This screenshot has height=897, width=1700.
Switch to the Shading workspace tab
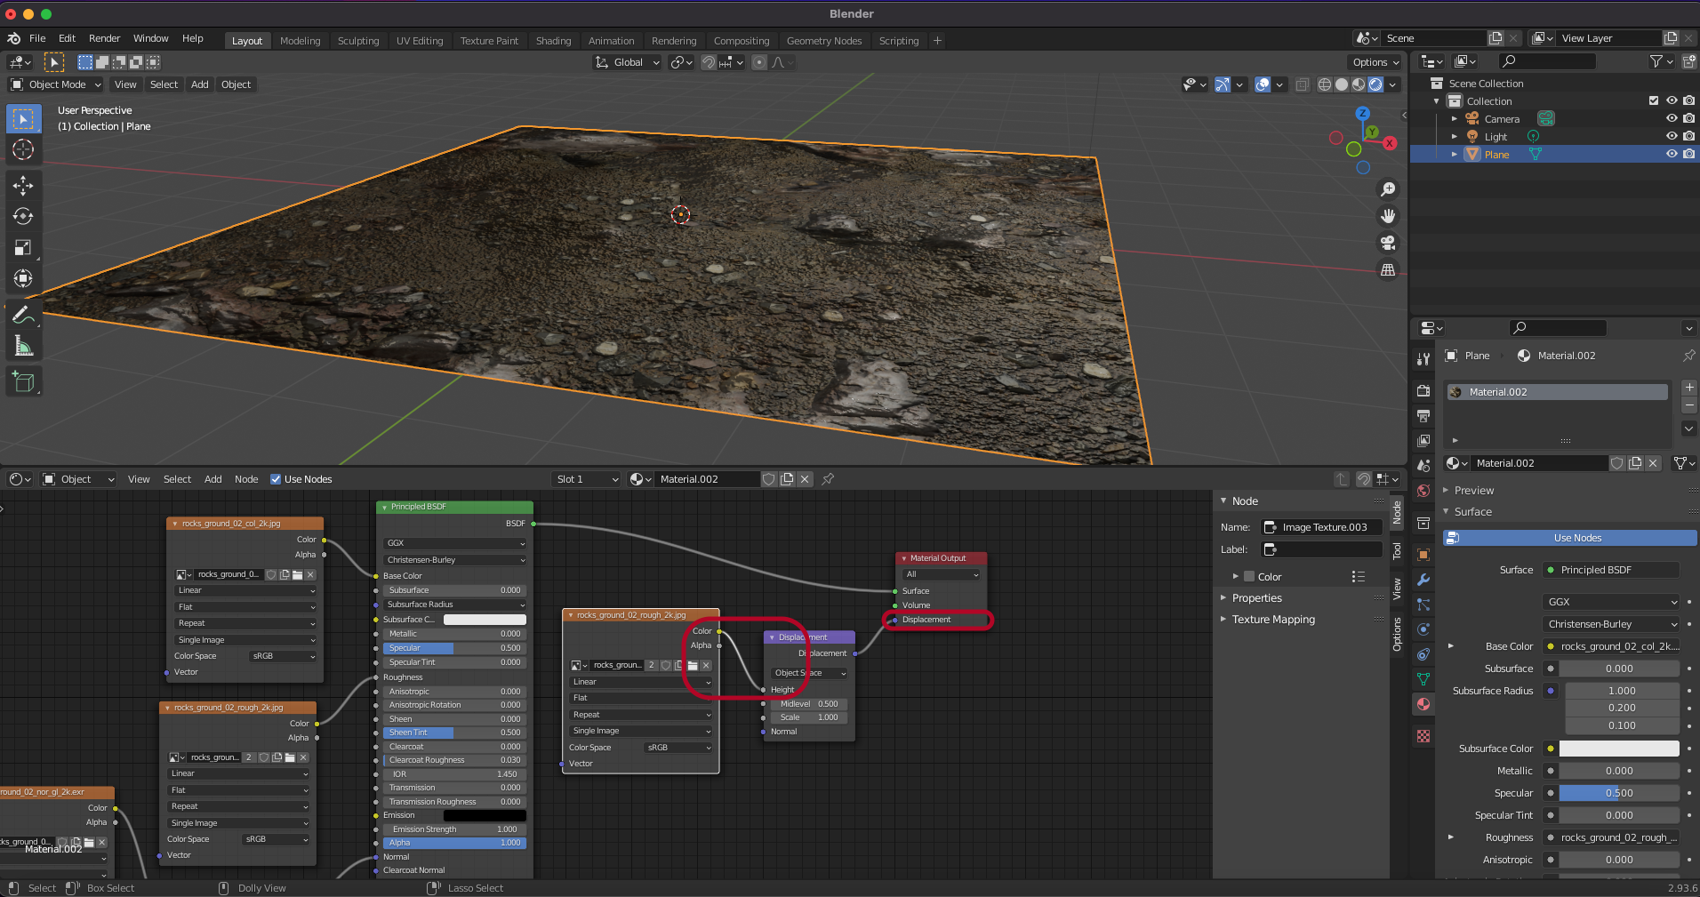(x=553, y=41)
